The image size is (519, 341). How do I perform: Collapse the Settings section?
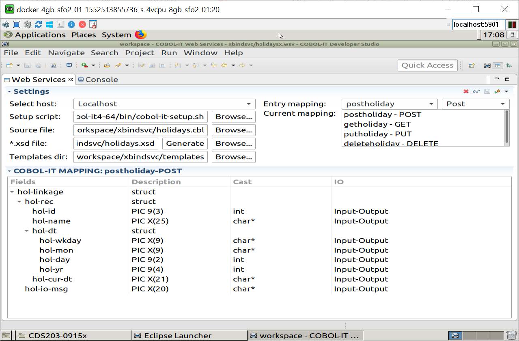pos(9,91)
